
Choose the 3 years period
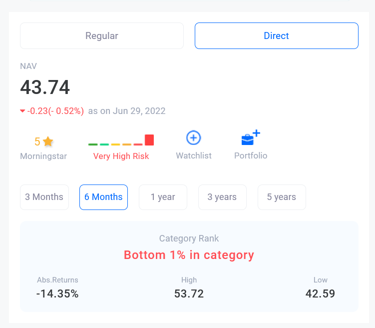tap(222, 197)
